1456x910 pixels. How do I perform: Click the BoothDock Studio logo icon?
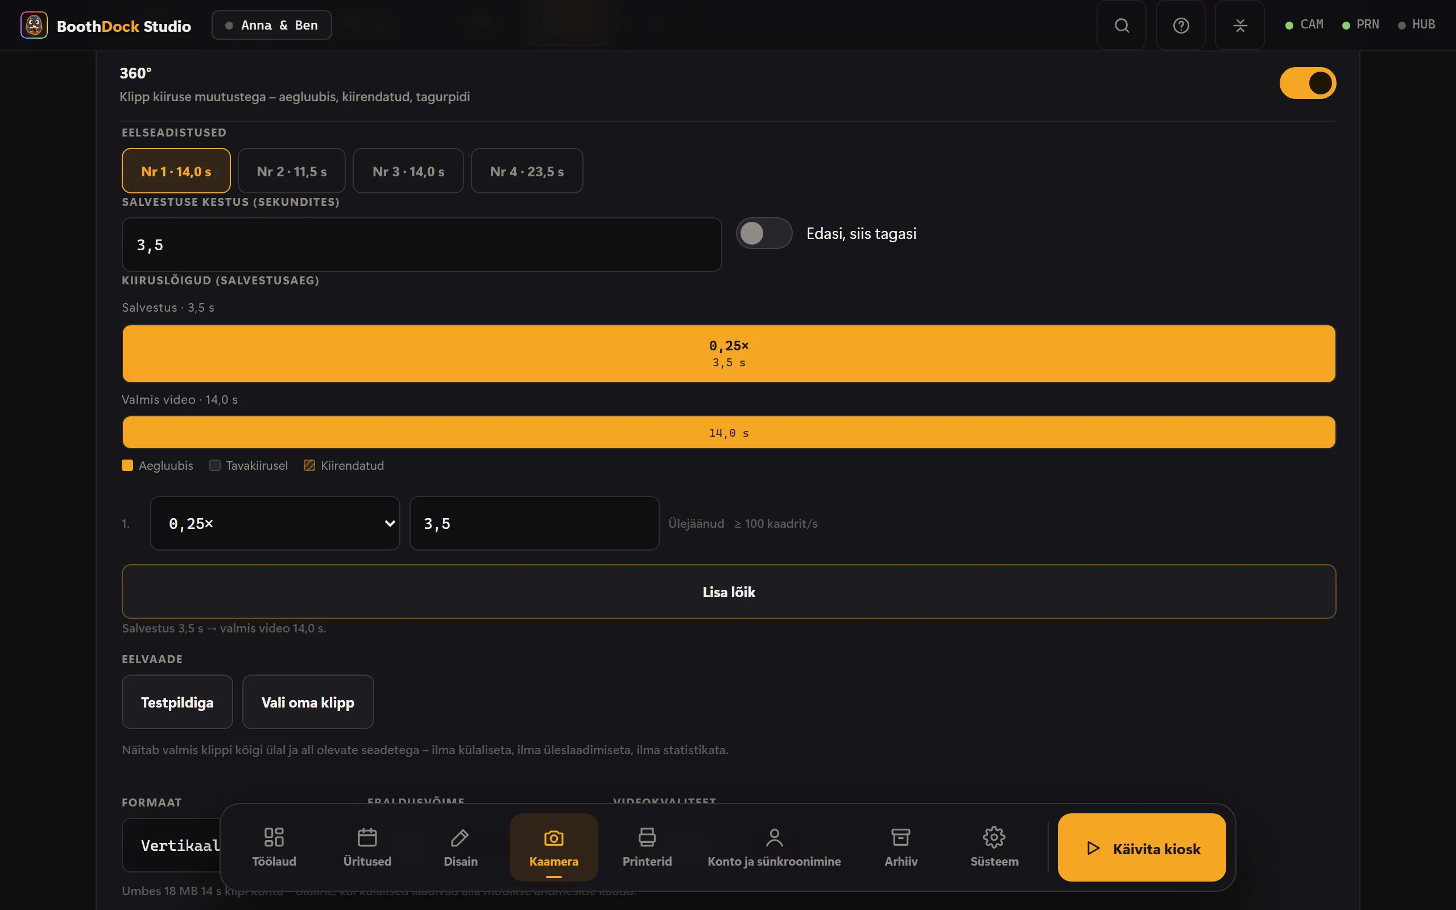pos(34,25)
